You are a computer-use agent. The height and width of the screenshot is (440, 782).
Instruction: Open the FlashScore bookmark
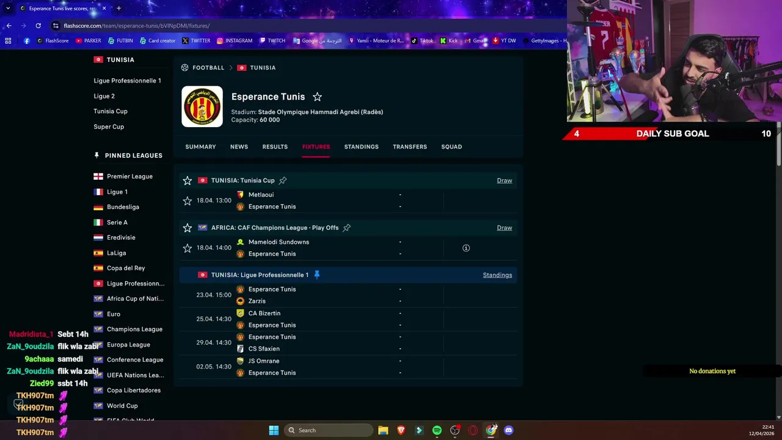pos(53,41)
